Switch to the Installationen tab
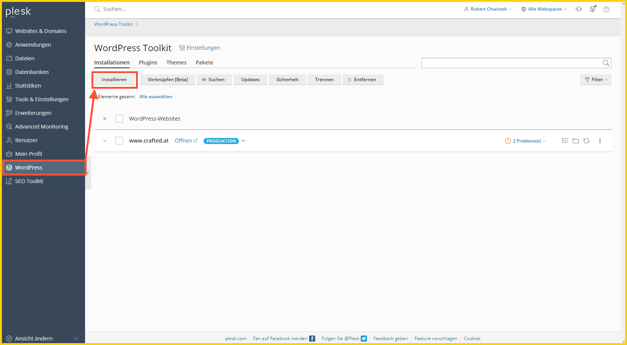This screenshot has width=627, height=345. pos(112,63)
